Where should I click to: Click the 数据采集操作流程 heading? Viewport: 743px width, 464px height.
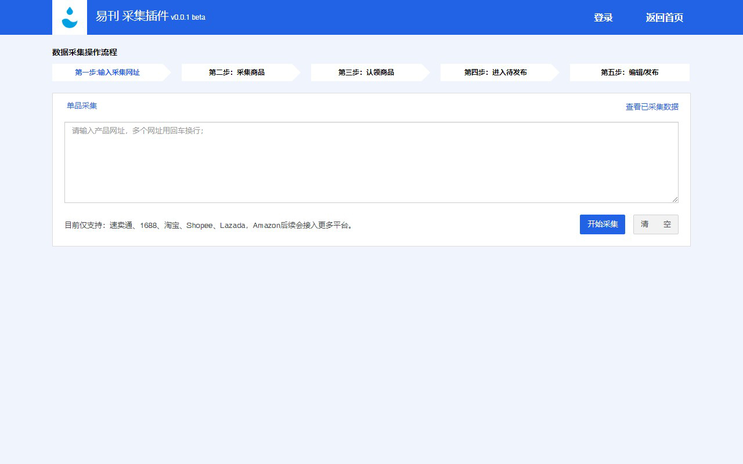[x=84, y=52]
